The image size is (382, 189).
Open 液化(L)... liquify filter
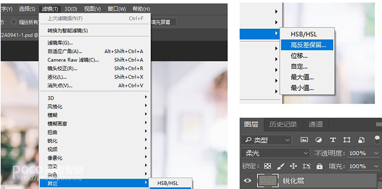click(95, 77)
